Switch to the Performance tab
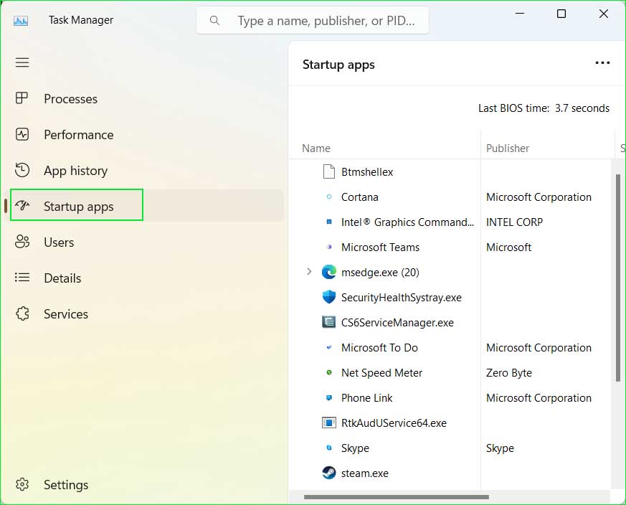This screenshot has height=505, width=626. pos(79,135)
